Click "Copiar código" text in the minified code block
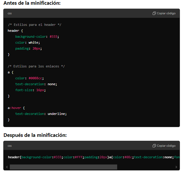The width and height of the screenshot is (182, 174). [166, 146]
